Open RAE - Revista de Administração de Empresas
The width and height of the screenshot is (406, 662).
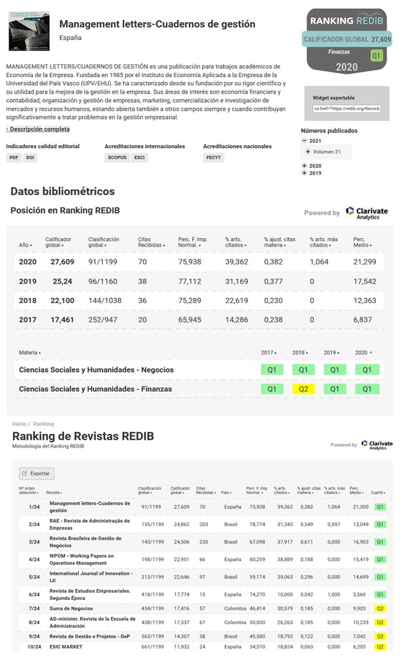[89, 524]
